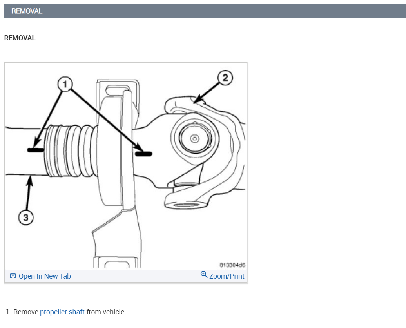Click the propeller shaft diagram image
This screenshot has width=406, height=328.
point(126,165)
